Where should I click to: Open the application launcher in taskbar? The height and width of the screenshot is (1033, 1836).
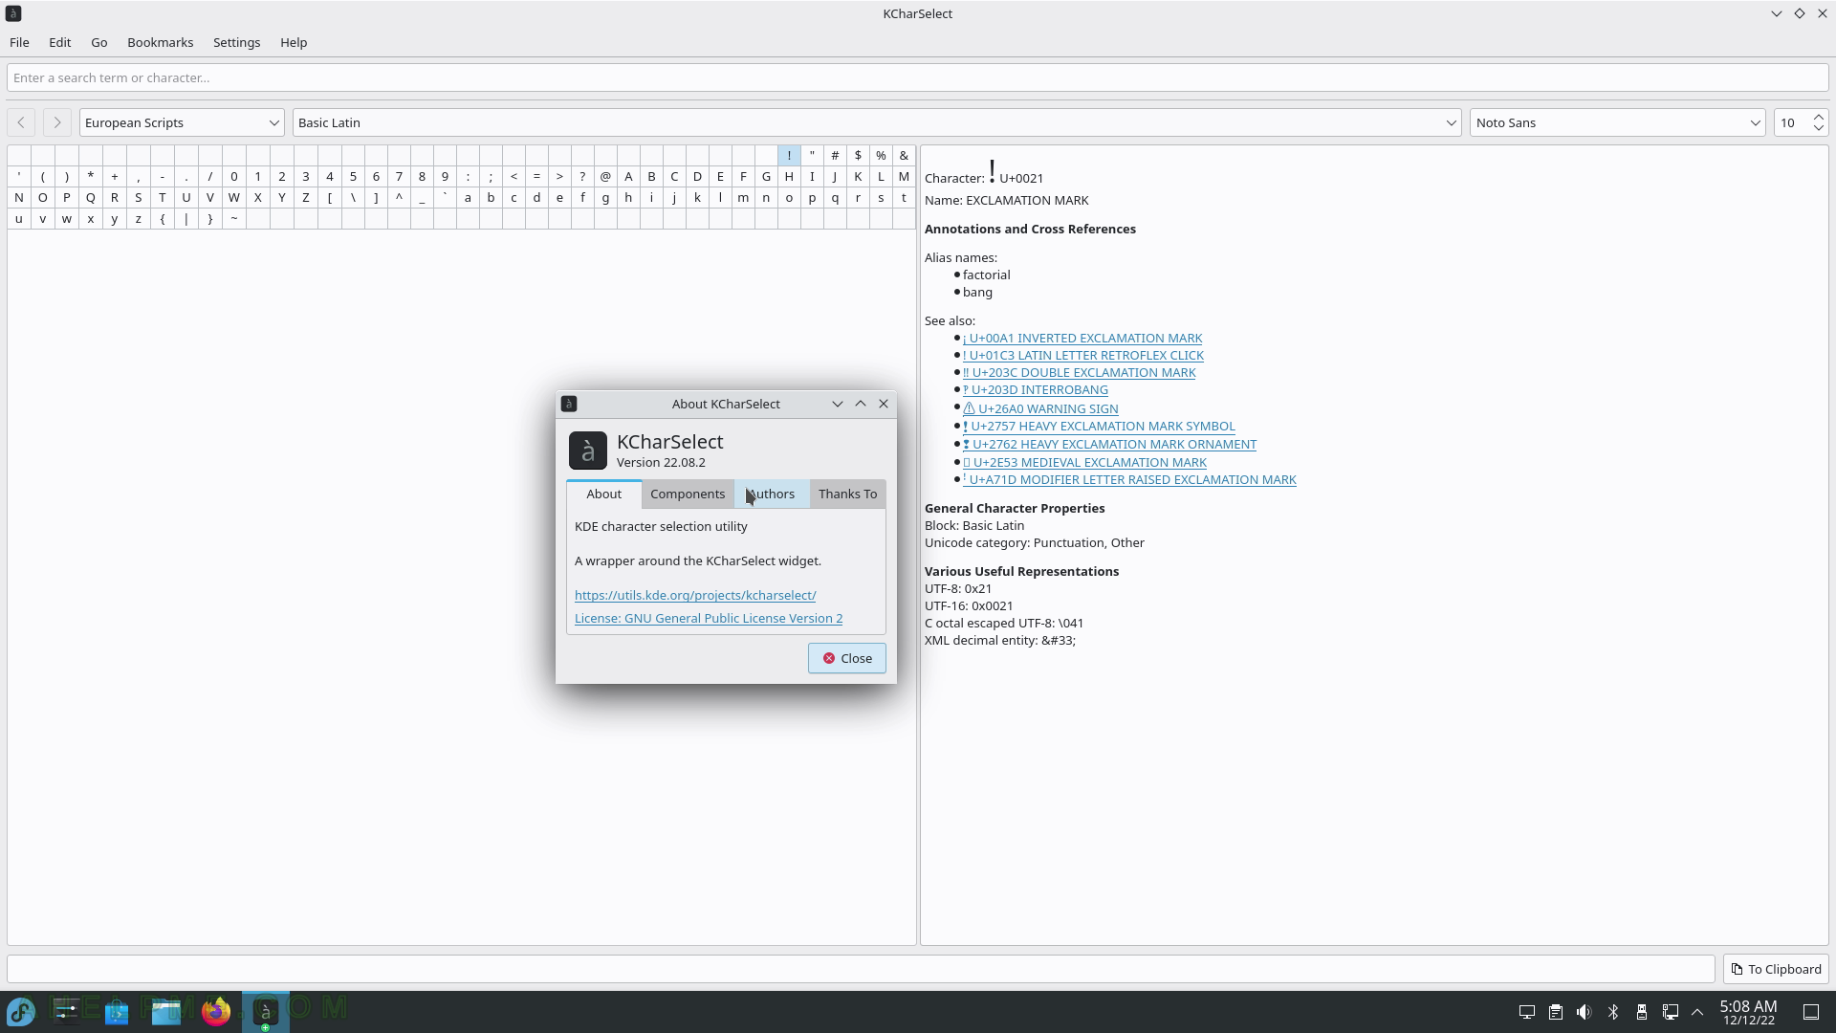point(21,1011)
